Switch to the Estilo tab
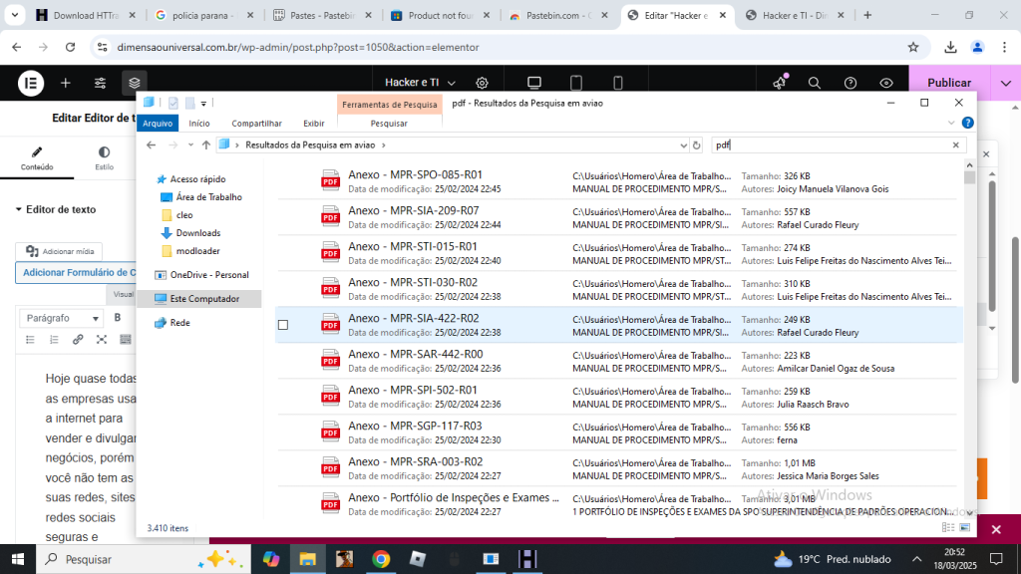This screenshot has width=1021, height=574. point(104,158)
